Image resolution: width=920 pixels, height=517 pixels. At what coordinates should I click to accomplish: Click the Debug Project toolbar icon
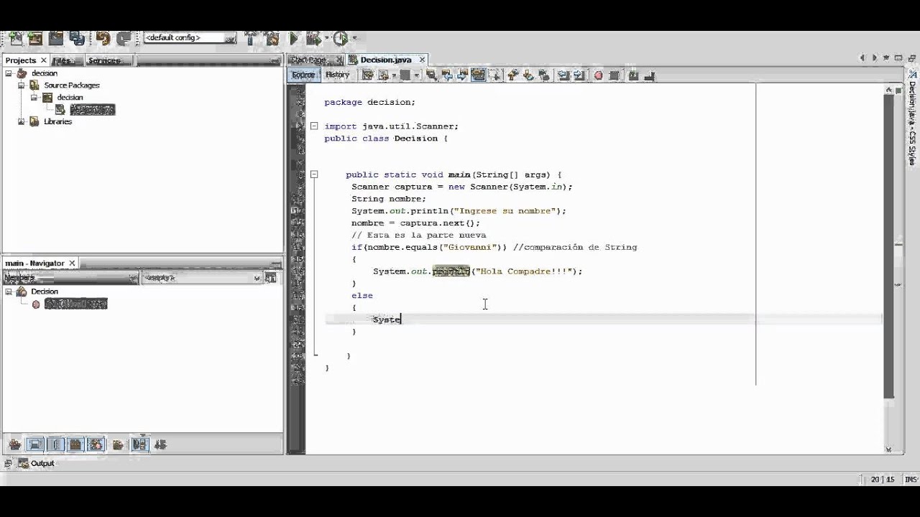pos(313,38)
